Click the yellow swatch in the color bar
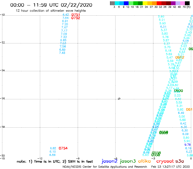 click(145, 3)
